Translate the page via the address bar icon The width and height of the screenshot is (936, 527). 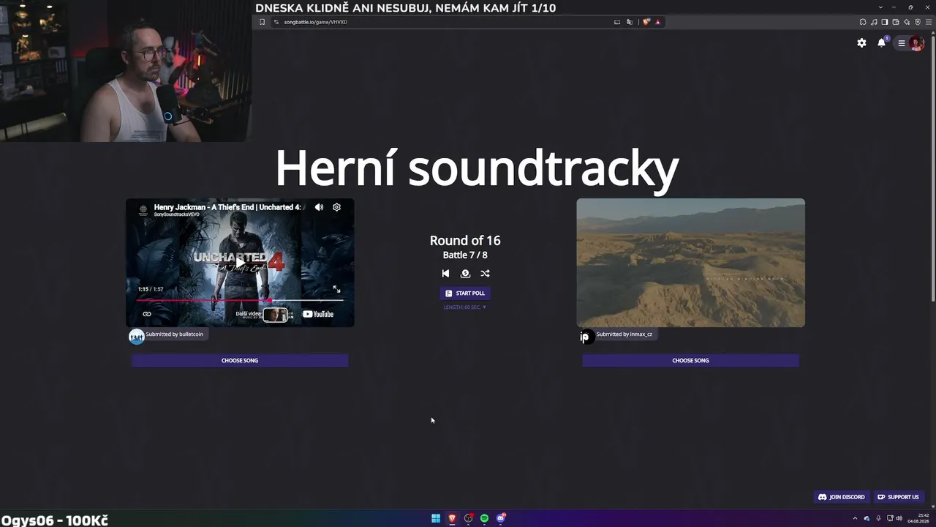point(630,22)
